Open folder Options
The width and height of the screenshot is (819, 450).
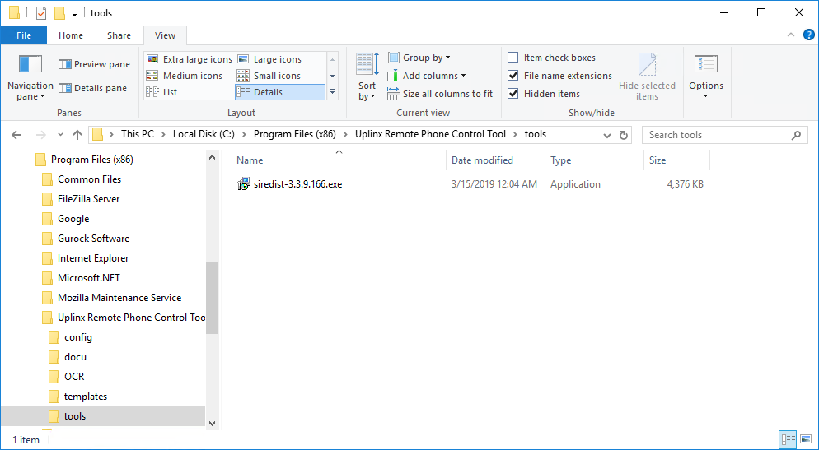[x=705, y=78]
